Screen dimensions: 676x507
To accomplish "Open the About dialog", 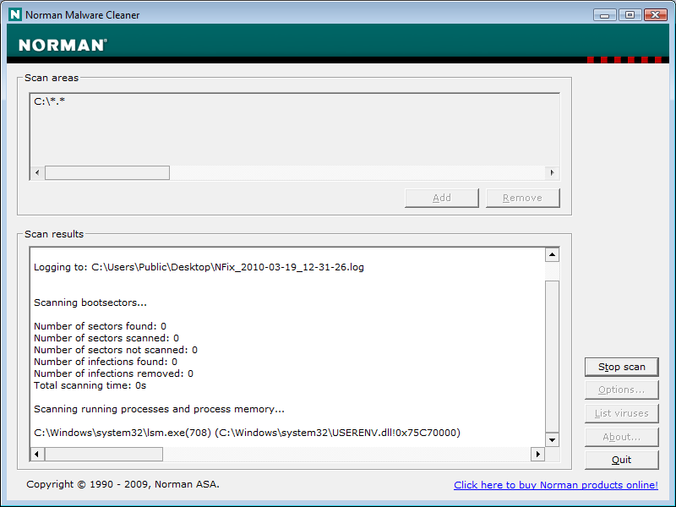I will [x=621, y=437].
